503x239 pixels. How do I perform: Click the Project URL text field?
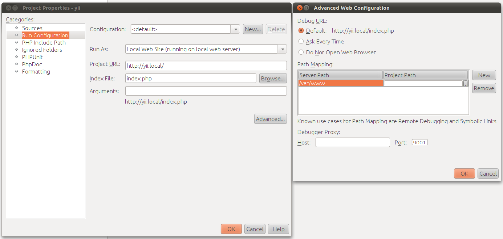click(x=206, y=66)
